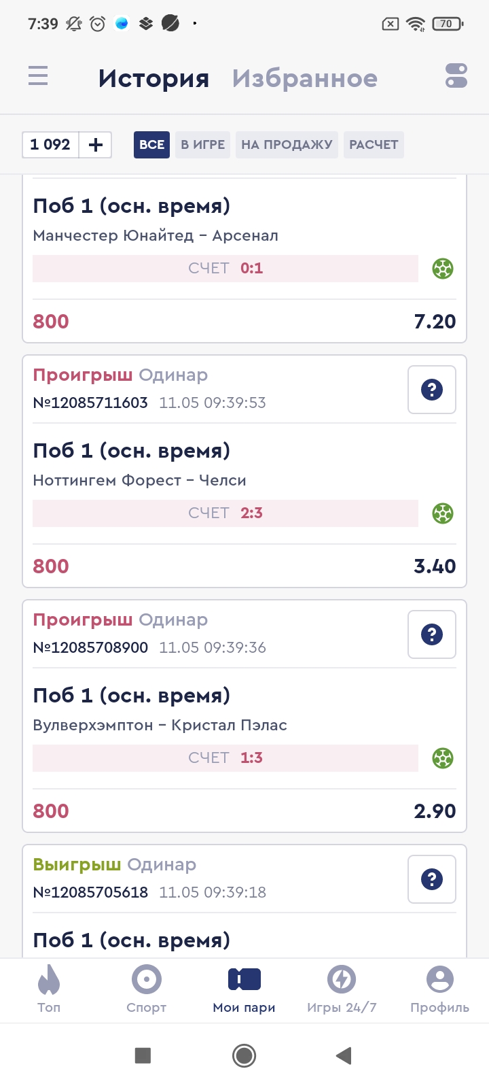Screen dimensions: 489x1088
Task: Tap football icon for Ноттингем Форест match
Action: coord(443,513)
